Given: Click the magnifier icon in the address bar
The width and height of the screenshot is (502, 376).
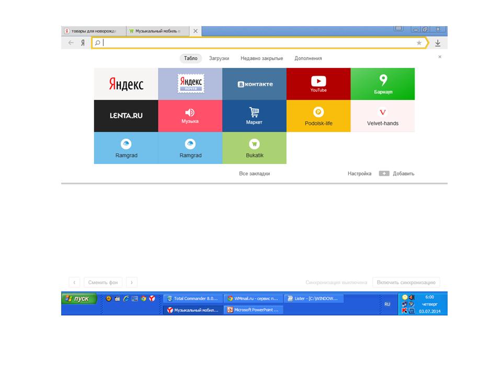Looking at the screenshot, I should 97,42.
